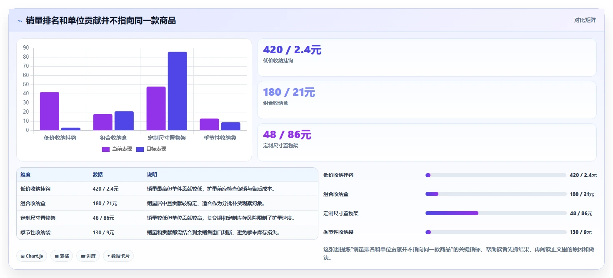Click the blue 目标表现 legend swatch
The width and height of the screenshot is (613, 278).
coord(140,149)
